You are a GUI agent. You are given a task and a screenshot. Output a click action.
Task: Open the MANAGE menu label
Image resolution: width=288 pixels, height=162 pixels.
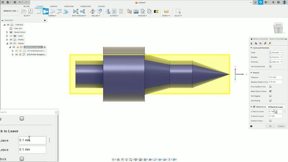[x=142, y=16]
